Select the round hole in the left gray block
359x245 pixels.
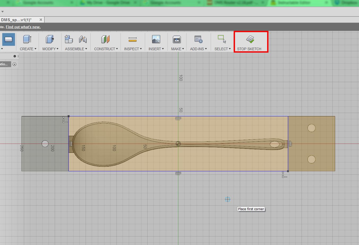pos(45,144)
